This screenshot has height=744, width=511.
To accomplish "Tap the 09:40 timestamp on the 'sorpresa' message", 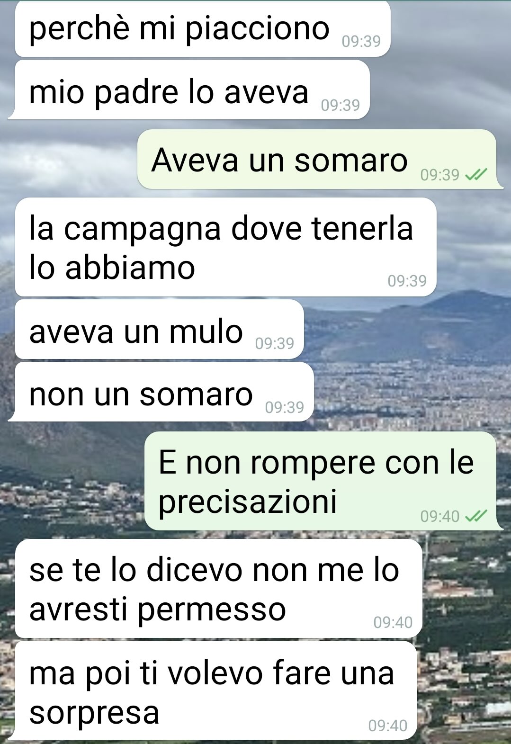I will click(388, 726).
